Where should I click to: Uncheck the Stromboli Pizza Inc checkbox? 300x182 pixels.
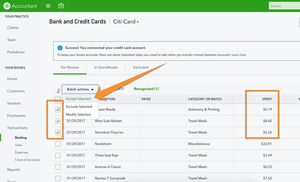click(x=58, y=133)
